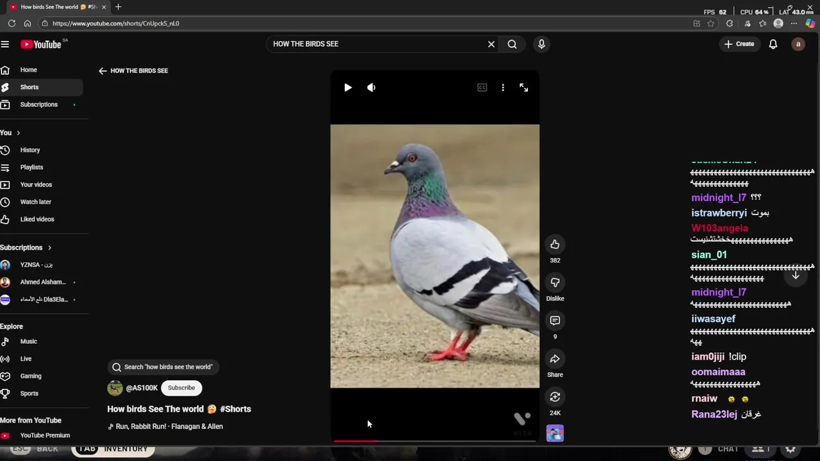
Task: Open Sports under Explore
Action: coord(41,393)
